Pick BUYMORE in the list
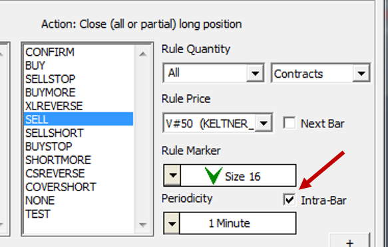The image size is (388, 247). pyautogui.click(x=79, y=92)
